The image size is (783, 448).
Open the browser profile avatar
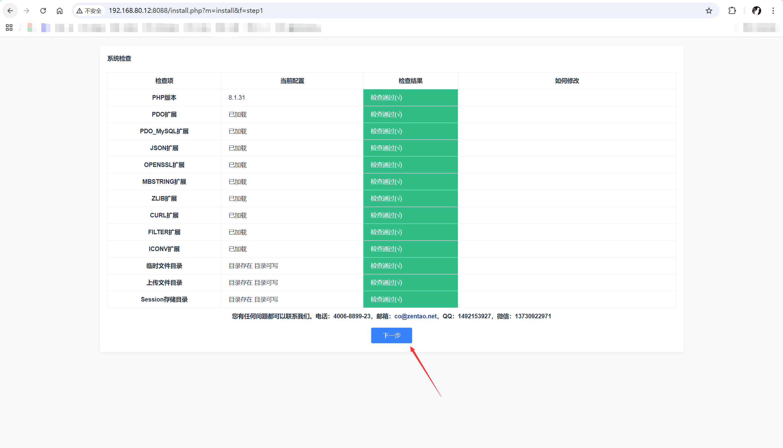click(x=756, y=11)
